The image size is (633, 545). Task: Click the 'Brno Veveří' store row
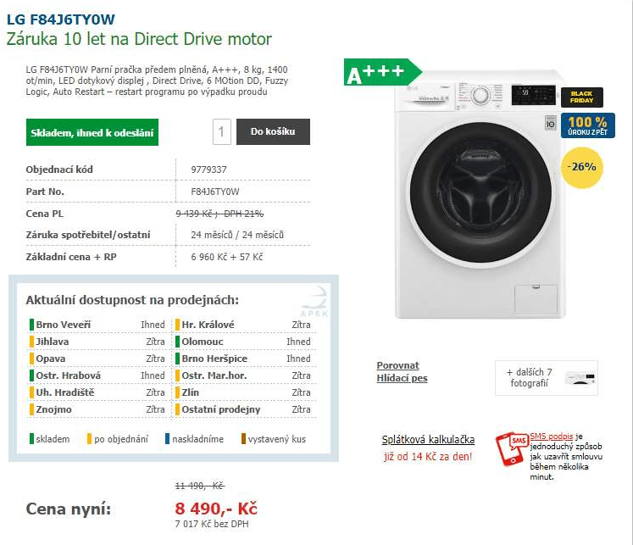coord(97,325)
